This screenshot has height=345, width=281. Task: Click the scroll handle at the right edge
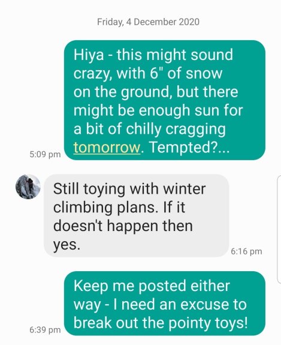pos(279,229)
